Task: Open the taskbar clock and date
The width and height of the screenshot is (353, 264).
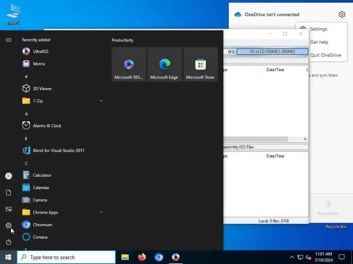Action: (323, 257)
